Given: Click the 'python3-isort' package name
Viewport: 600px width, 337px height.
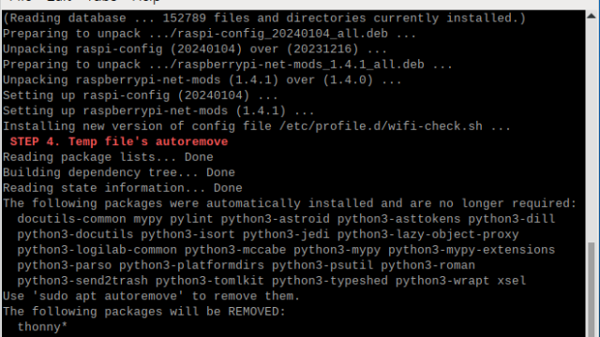Looking at the screenshot, I should [x=187, y=234].
